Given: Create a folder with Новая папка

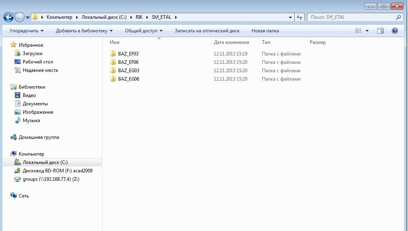Looking at the screenshot, I should click(265, 31).
